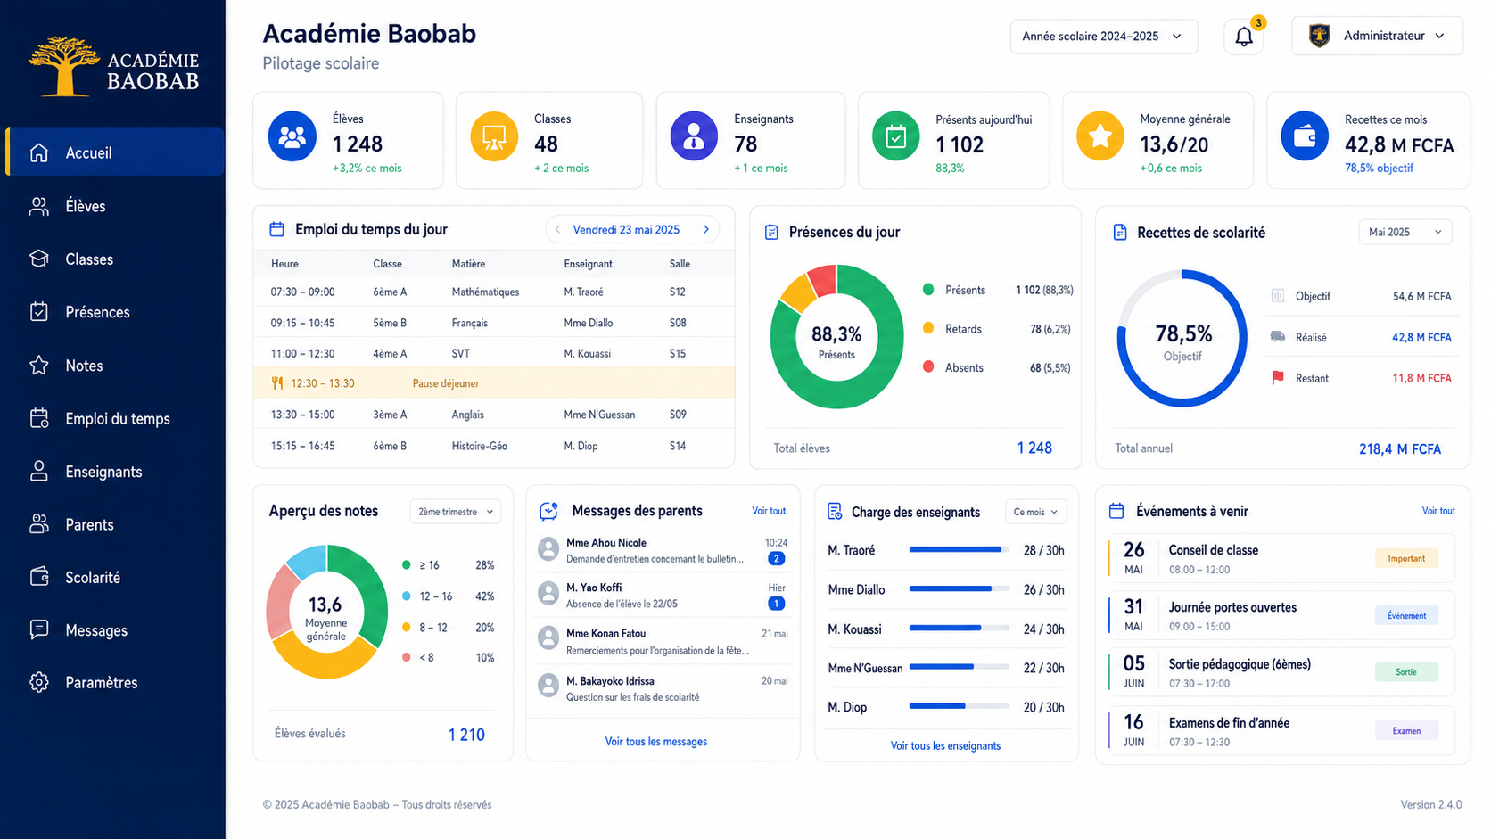The image size is (1491, 839).
Task: Click the avatar of M. Bakayoko Idrissa
Action: 548,687
